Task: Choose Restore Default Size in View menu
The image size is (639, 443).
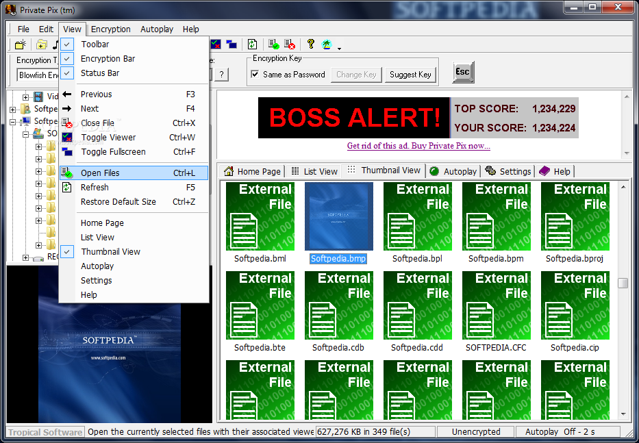Action: click(134, 202)
